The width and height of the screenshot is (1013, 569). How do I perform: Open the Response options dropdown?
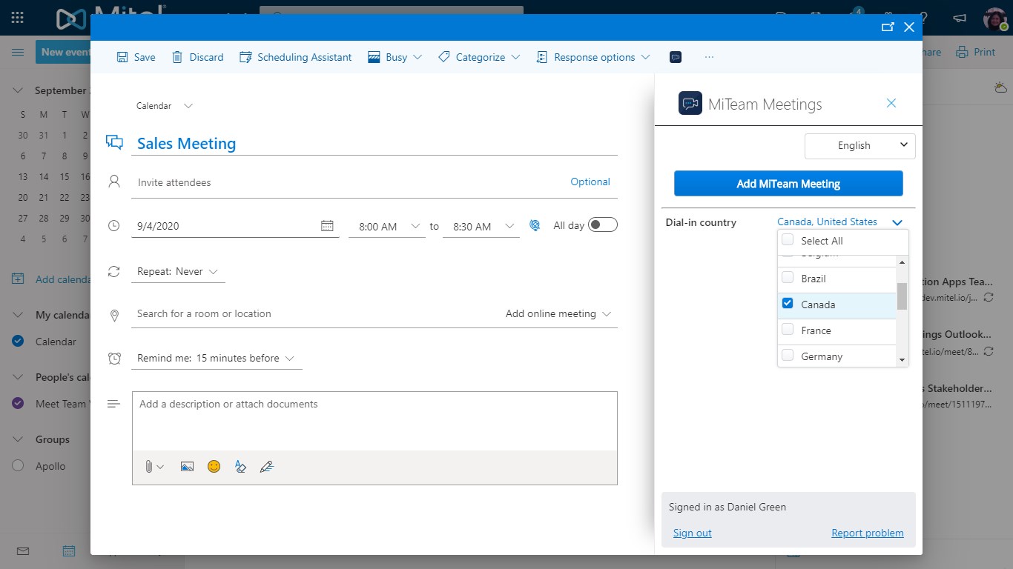tap(593, 57)
